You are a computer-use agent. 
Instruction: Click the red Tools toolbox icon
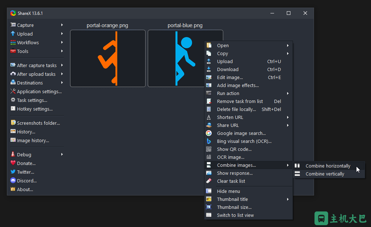point(13,51)
